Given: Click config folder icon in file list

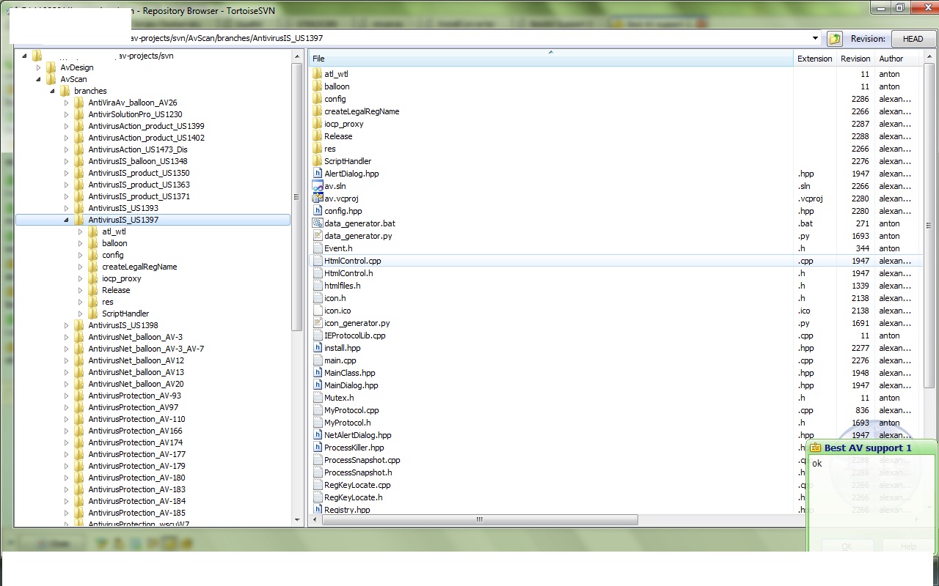Looking at the screenshot, I should pyautogui.click(x=318, y=99).
